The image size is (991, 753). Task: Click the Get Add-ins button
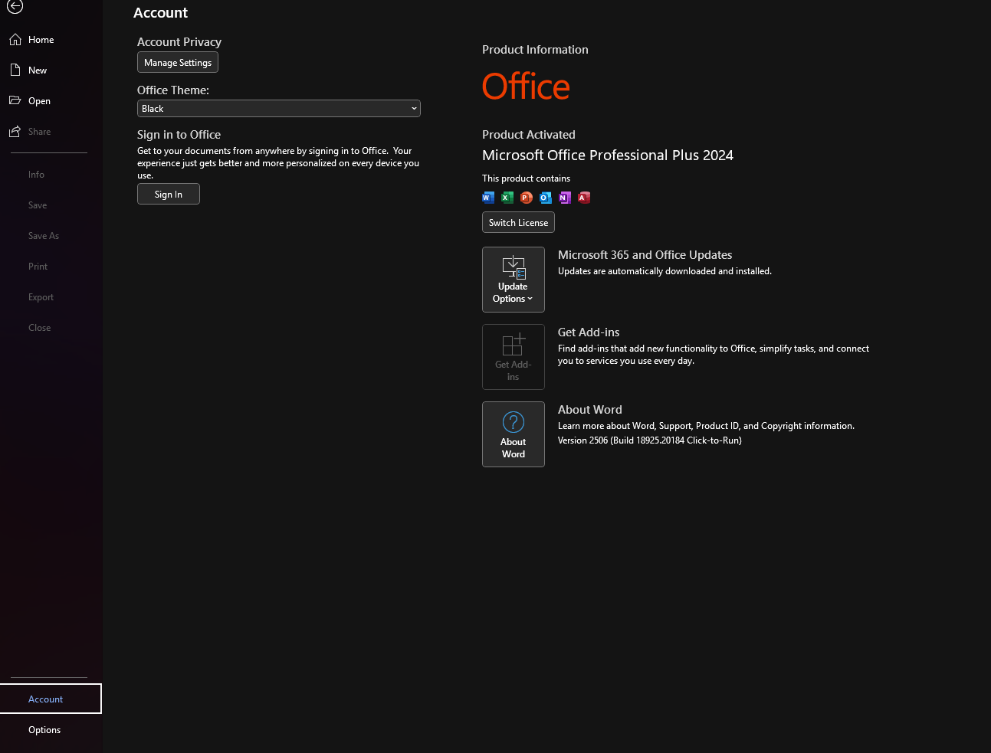coord(514,357)
